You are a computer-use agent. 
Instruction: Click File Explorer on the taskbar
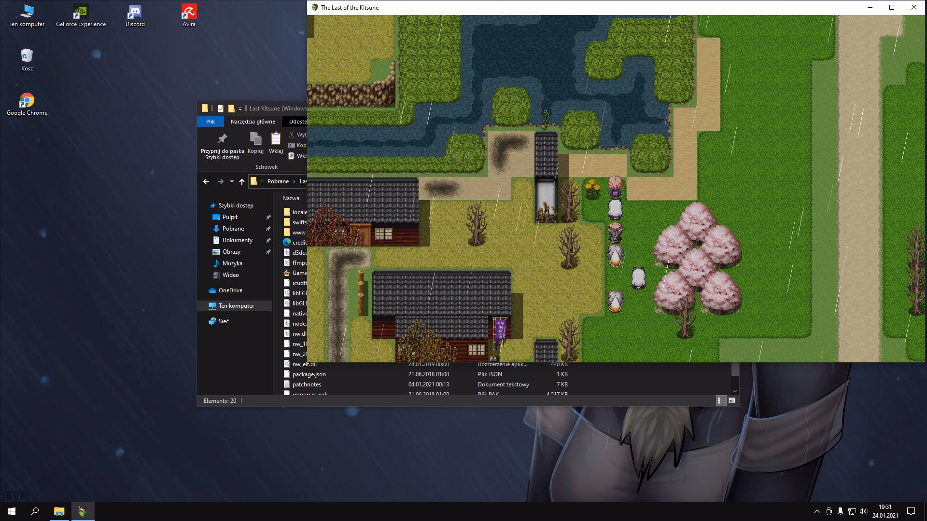click(x=59, y=511)
